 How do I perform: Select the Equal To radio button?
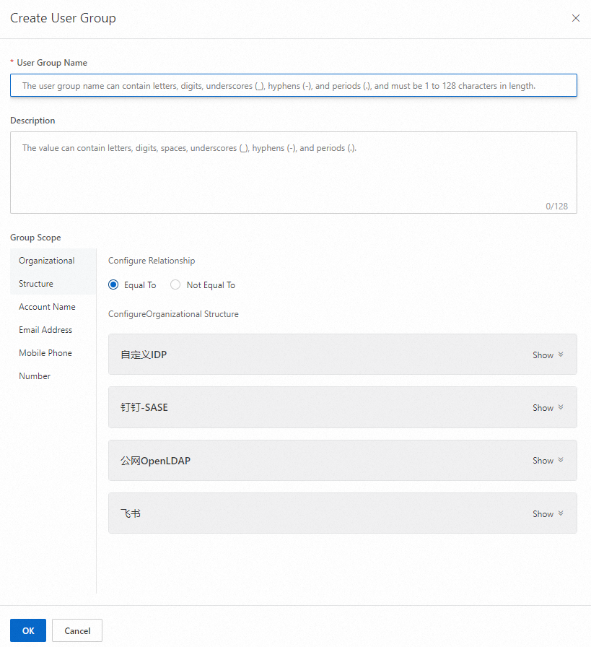[113, 285]
